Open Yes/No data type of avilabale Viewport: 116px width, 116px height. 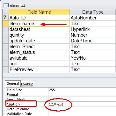click(x=93, y=58)
